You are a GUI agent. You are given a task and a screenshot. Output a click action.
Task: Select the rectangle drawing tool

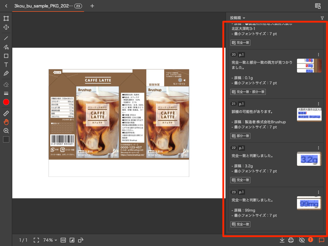point(6,56)
